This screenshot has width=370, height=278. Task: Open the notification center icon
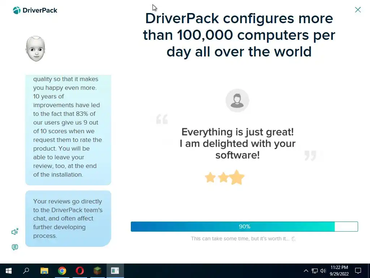pos(358,271)
